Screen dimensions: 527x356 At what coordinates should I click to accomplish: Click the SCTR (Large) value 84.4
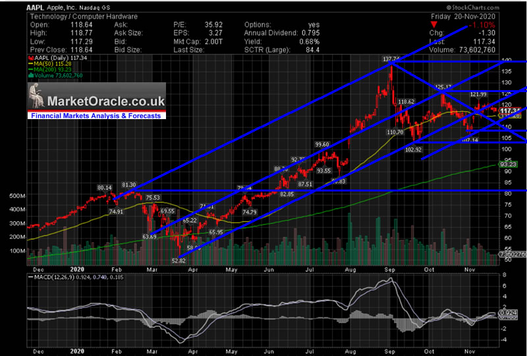(314, 50)
